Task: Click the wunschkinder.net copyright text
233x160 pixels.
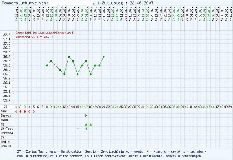Action: pos(44,33)
